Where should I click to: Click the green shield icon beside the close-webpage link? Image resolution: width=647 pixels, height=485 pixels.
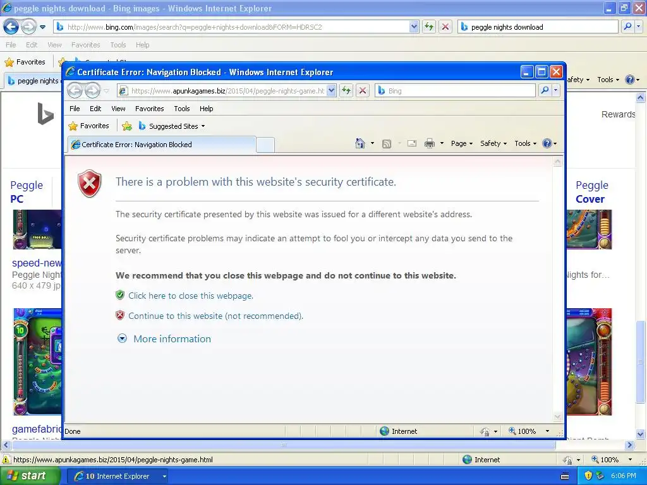click(120, 296)
